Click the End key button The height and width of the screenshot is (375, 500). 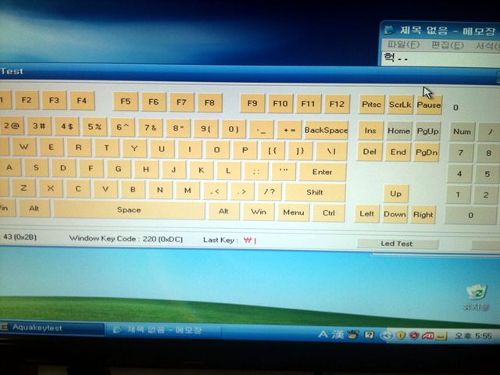tap(398, 152)
